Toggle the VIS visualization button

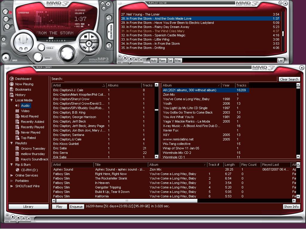click(x=109, y=18)
